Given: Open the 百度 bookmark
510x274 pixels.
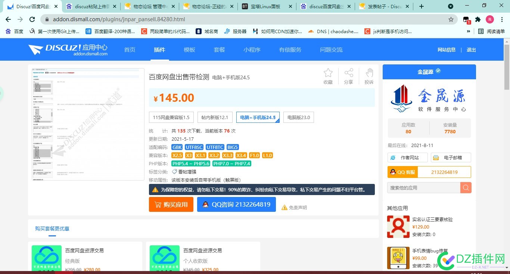Looking at the screenshot, I should [15, 32].
